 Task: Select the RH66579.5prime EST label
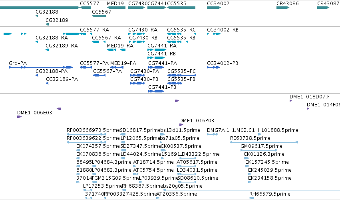270,194
